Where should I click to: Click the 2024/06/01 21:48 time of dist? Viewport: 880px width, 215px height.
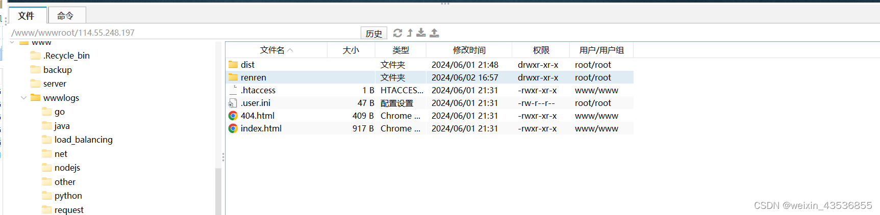tap(465, 65)
